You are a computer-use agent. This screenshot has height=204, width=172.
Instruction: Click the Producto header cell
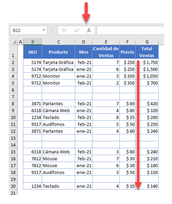(58, 52)
